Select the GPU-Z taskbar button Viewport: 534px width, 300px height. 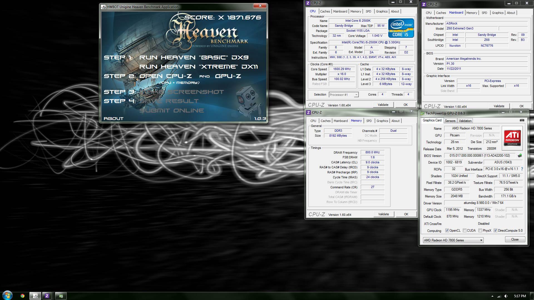(x=61, y=296)
